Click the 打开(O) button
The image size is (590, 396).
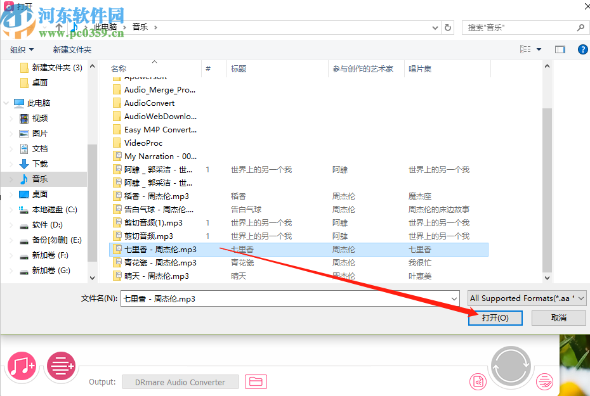495,318
